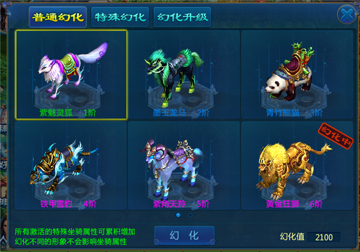This screenshot has width=360, height=252.
Task: Choose the 青竹熊猫 panda mount
Action: coord(297,74)
